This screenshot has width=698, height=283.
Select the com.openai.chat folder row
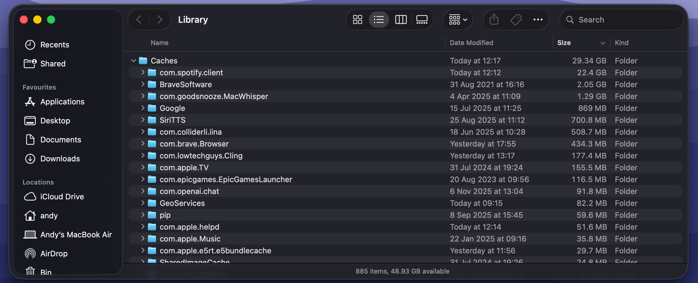coord(189,191)
